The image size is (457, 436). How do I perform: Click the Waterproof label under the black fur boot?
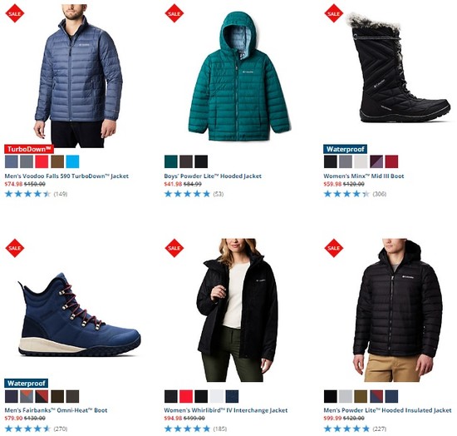pyautogui.click(x=345, y=149)
